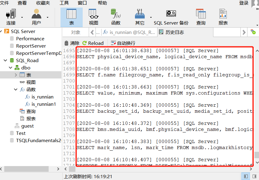The width and height of the screenshot is (259, 180).
Task: Expand the 表 tables tree node
Action: (x=16, y=75)
